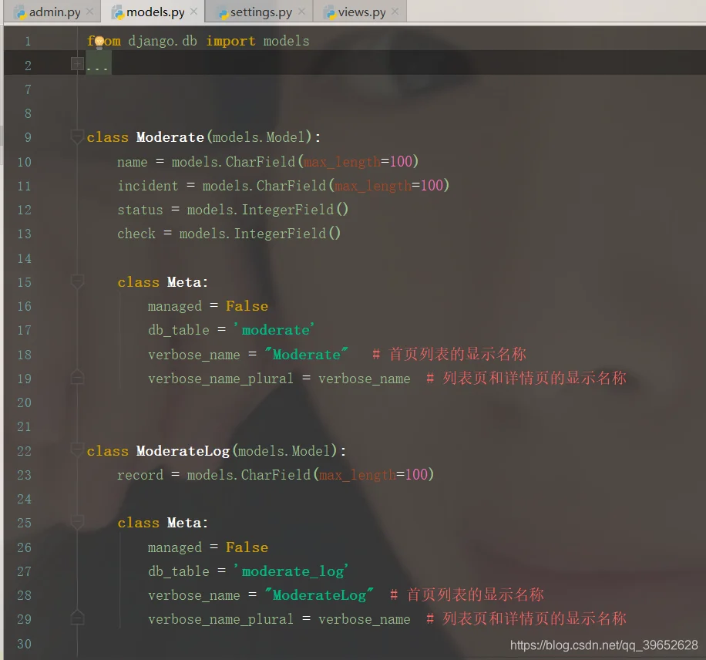Click the Python file icon on models.py tab
The width and height of the screenshot is (706, 660).
click(118, 14)
